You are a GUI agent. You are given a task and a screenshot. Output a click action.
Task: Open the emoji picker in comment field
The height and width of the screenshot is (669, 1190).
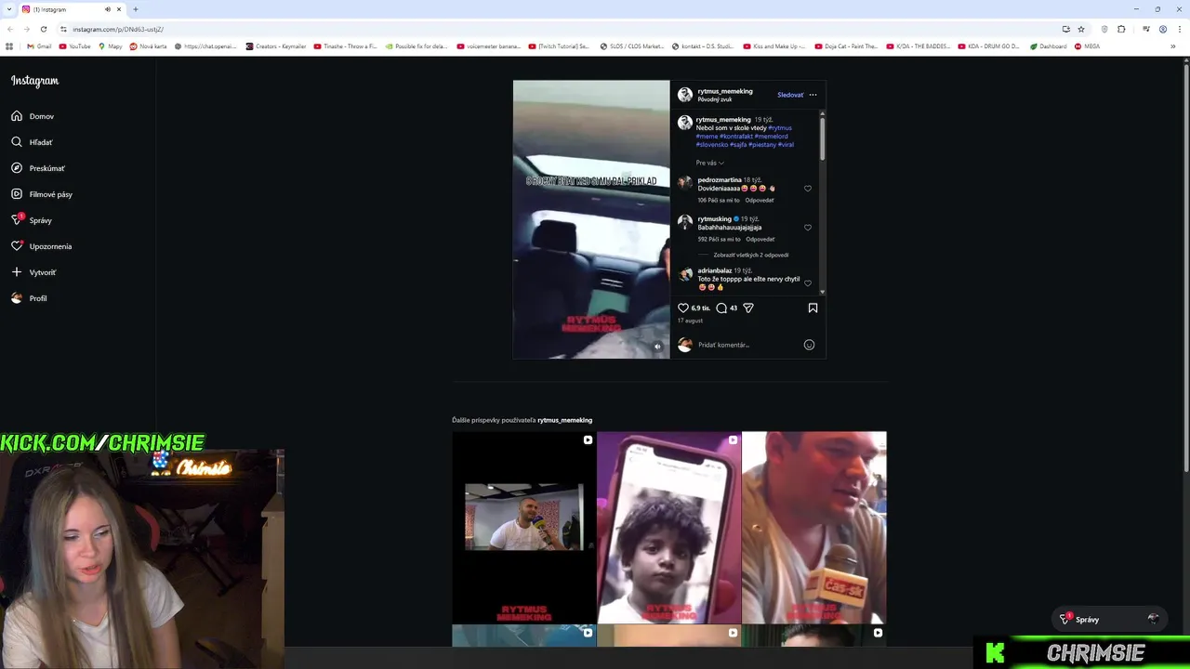[x=809, y=345]
